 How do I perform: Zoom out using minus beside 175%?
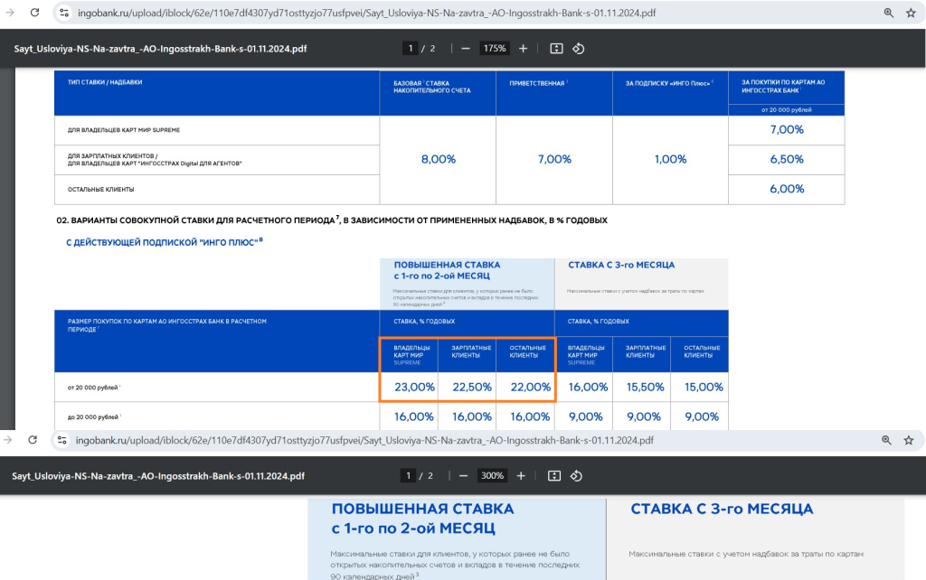(466, 48)
